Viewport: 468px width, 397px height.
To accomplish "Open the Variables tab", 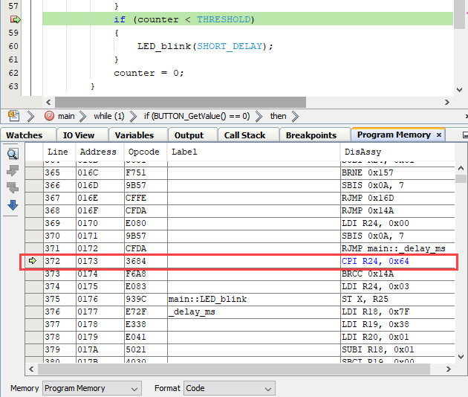I will pyautogui.click(x=134, y=135).
